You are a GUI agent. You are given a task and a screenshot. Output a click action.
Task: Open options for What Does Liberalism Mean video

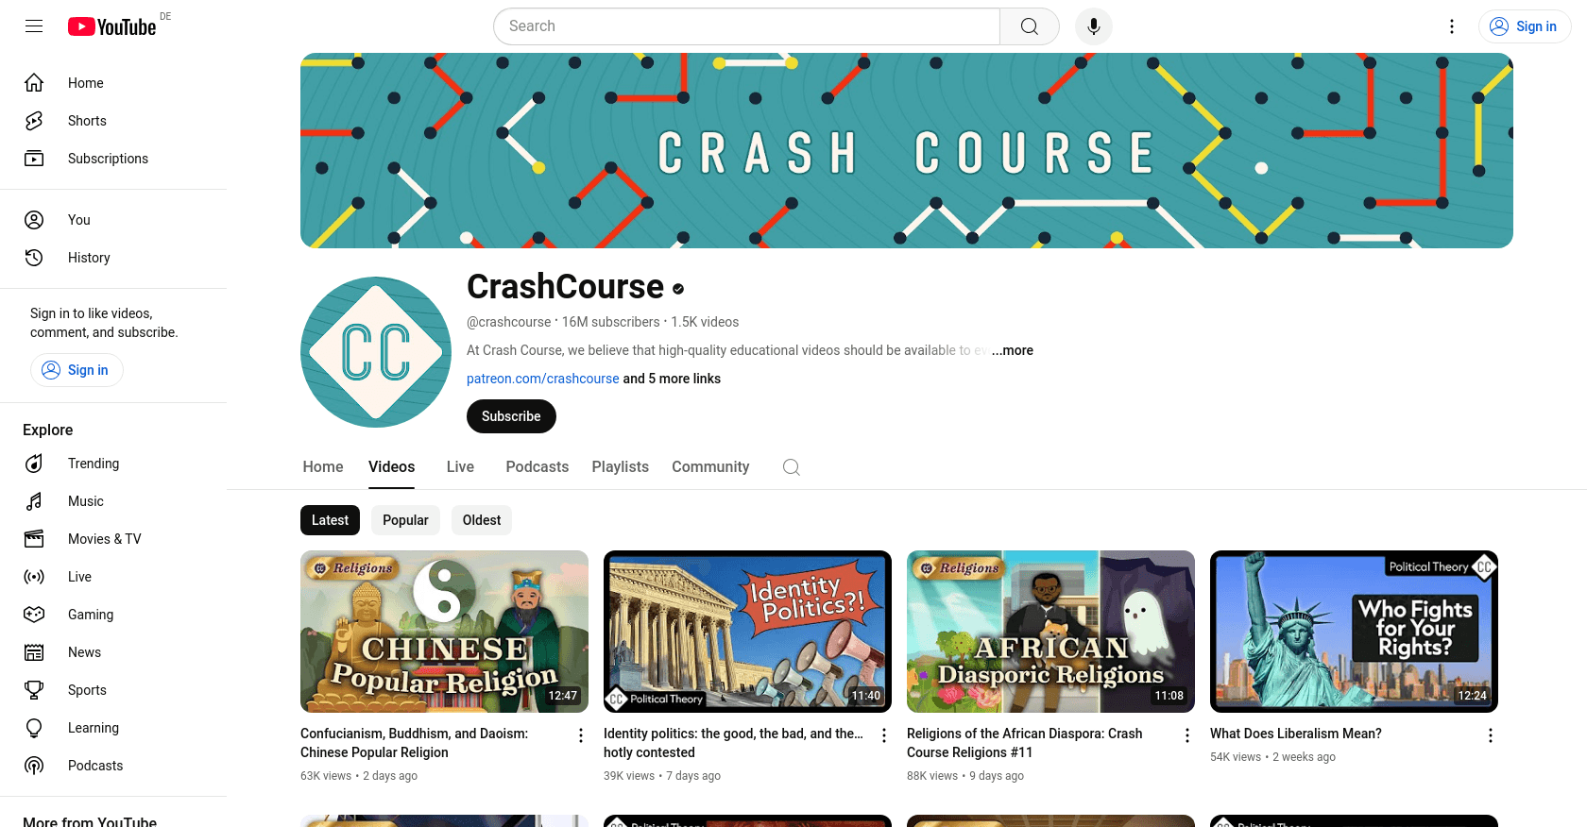[1491, 735]
